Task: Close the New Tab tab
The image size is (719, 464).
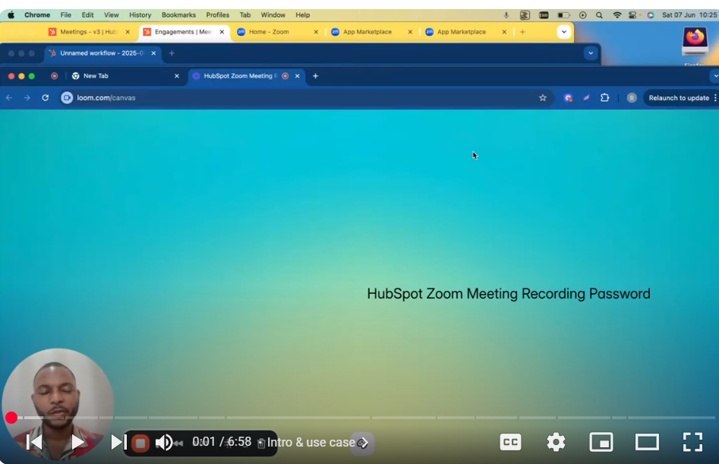Action: [x=177, y=76]
